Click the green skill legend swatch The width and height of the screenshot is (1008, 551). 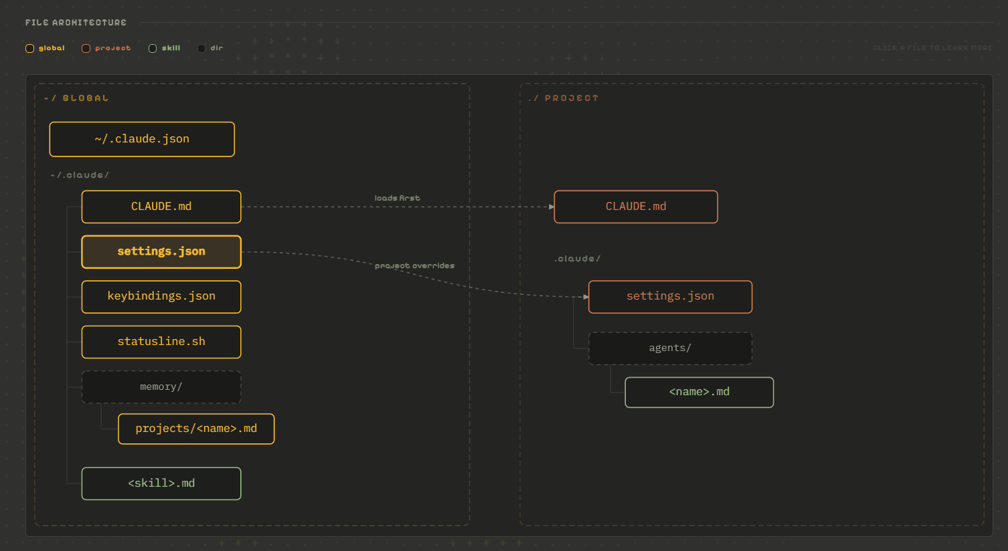click(153, 48)
